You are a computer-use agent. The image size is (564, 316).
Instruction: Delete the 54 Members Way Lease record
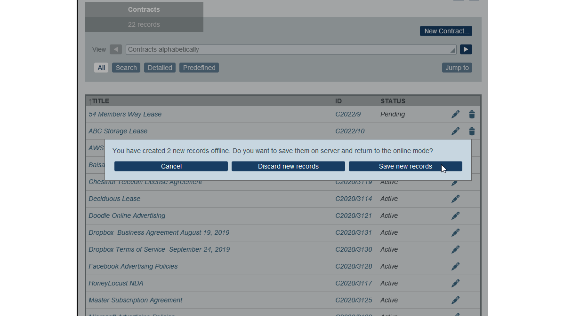coord(472,115)
